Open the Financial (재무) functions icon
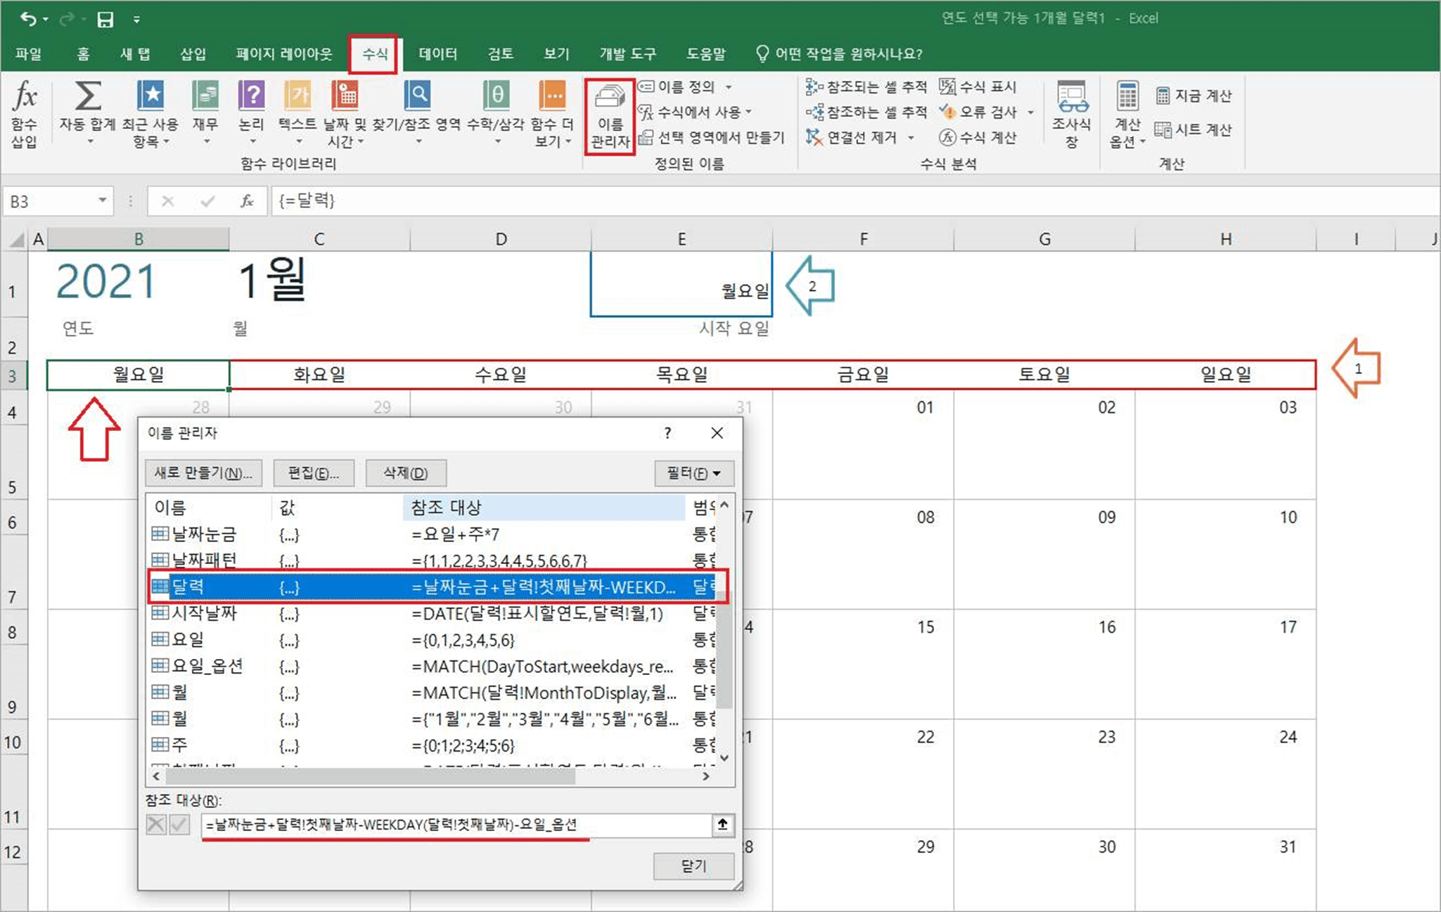Viewport: 1441px width, 912px height. click(205, 113)
